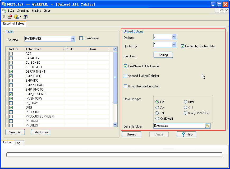Switch to the Unload tab

[x=8, y=142]
